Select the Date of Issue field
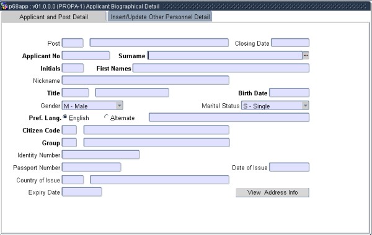The width and height of the screenshot is (372, 235). click(x=289, y=168)
